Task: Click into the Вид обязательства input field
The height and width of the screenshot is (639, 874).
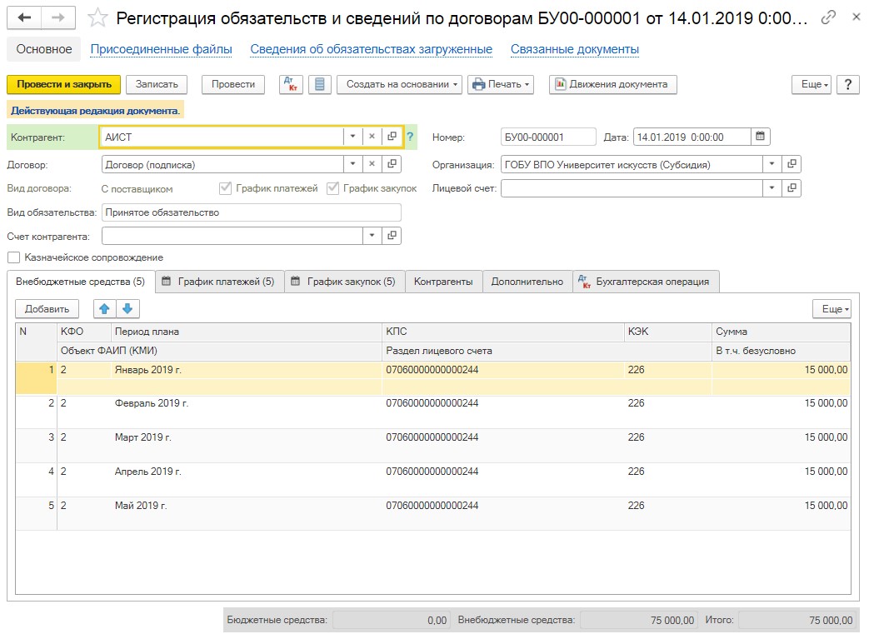Action: click(x=250, y=212)
